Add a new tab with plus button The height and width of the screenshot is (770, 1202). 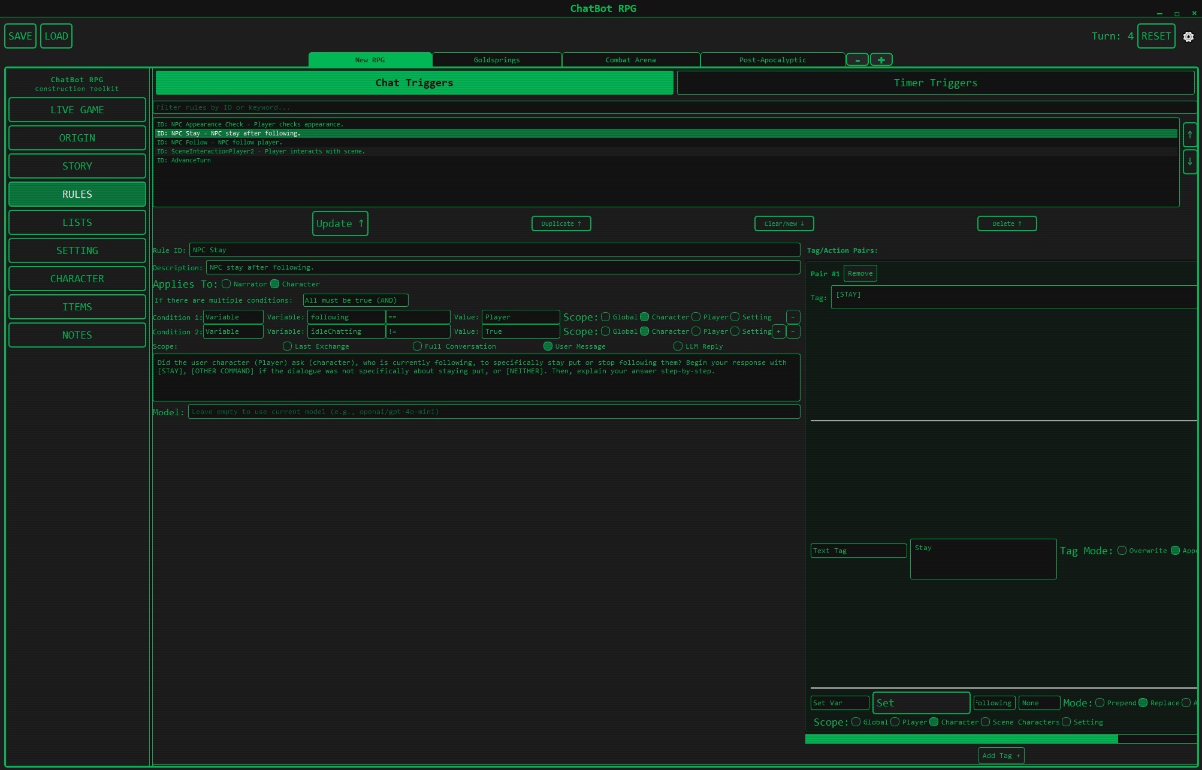point(881,60)
